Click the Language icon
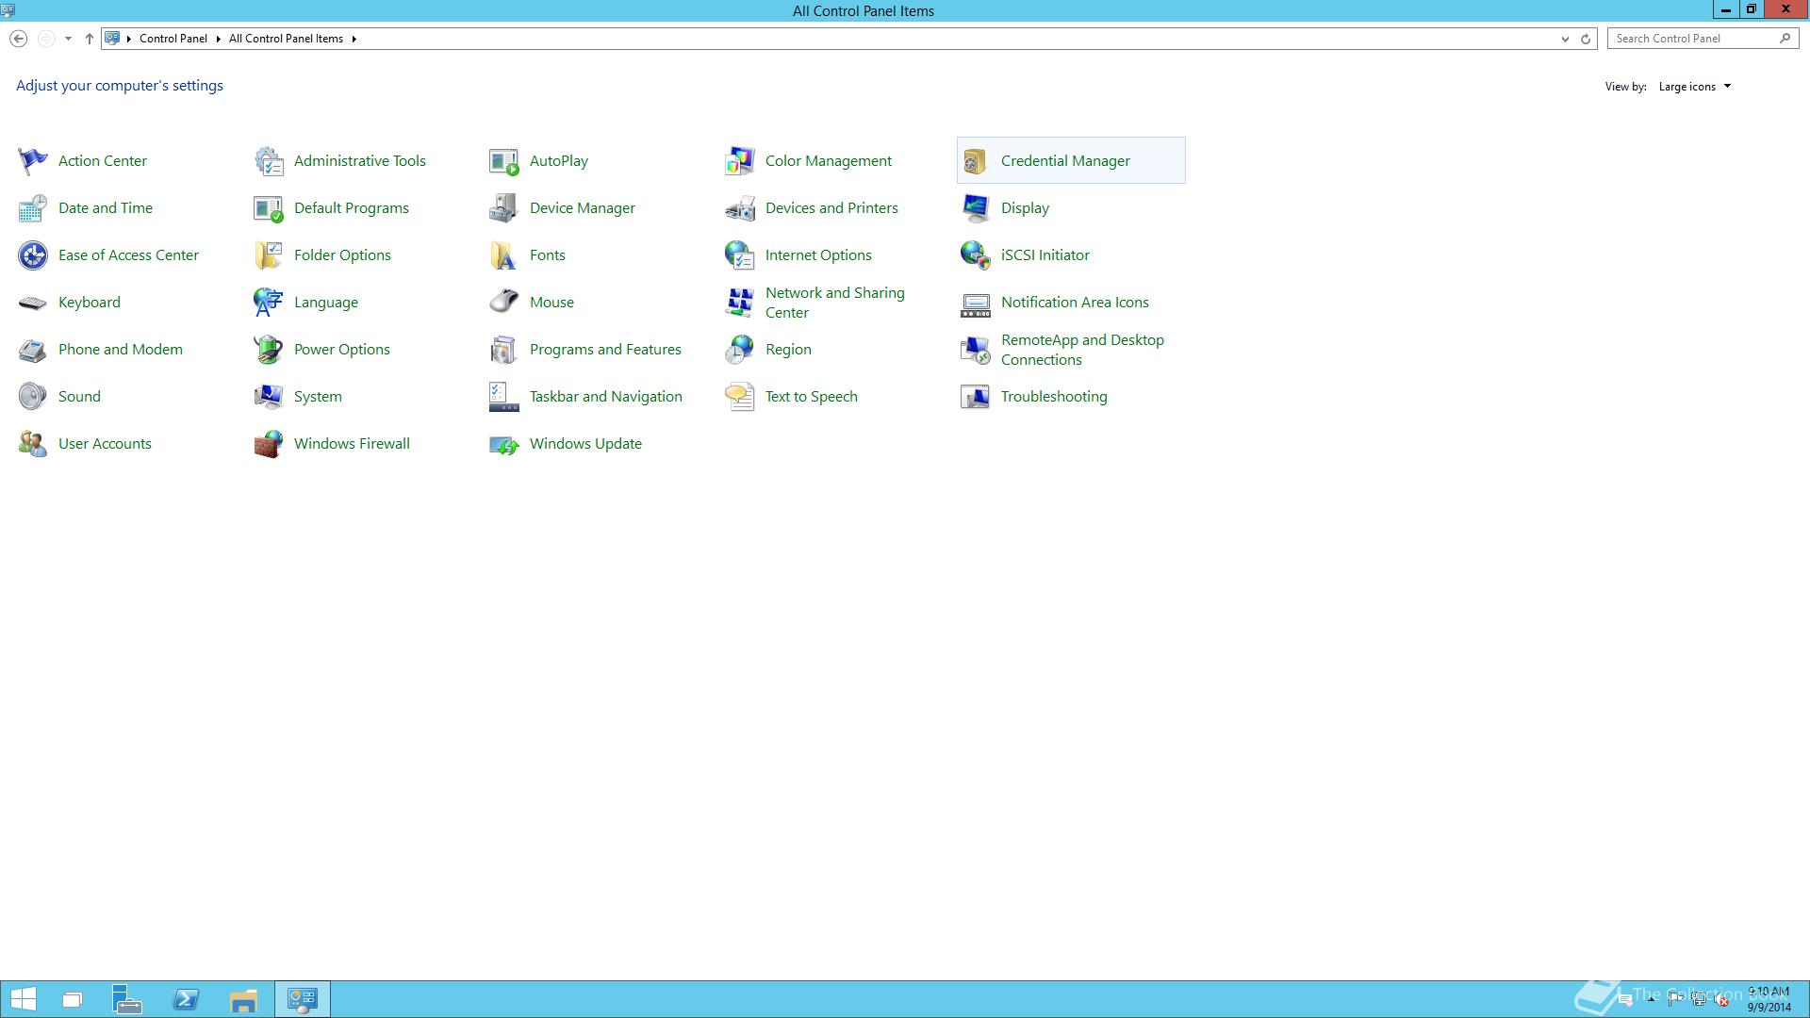1810x1018 pixels. (268, 303)
